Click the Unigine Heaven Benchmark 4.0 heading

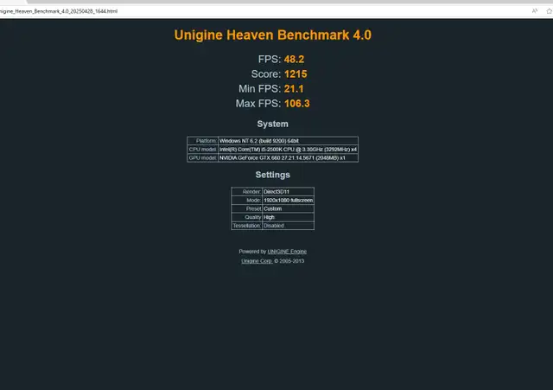point(273,35)
